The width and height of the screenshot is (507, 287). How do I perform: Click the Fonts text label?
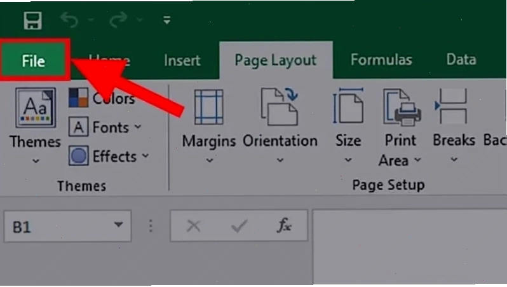(111, 127)
